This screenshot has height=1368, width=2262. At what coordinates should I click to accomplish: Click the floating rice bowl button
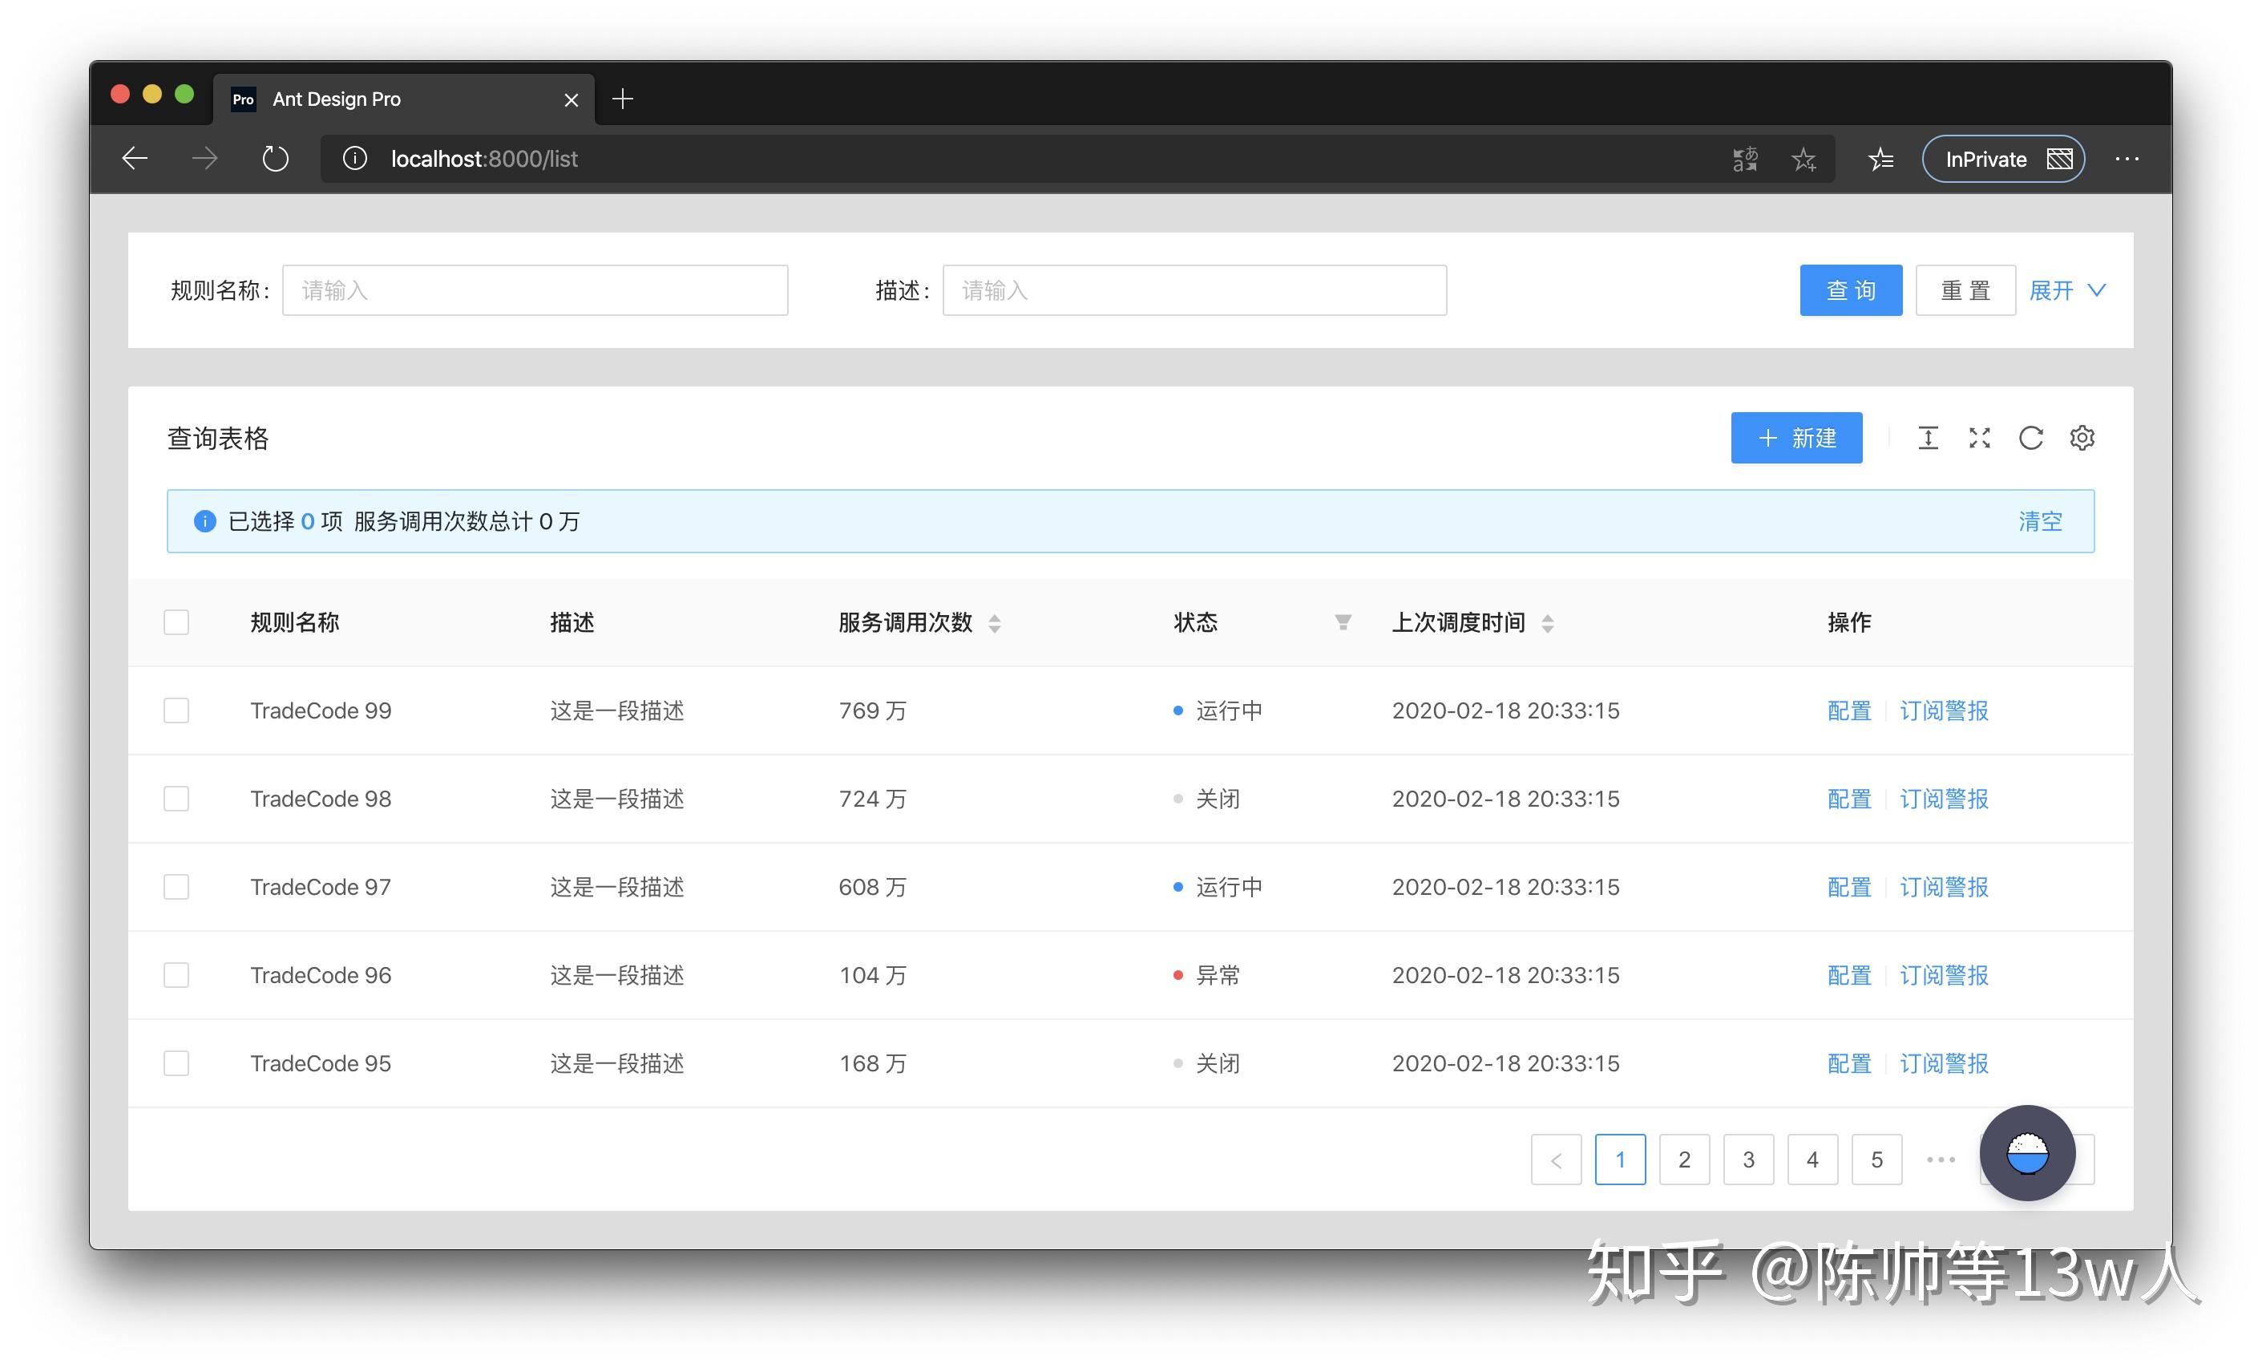click(2027, 1152)
